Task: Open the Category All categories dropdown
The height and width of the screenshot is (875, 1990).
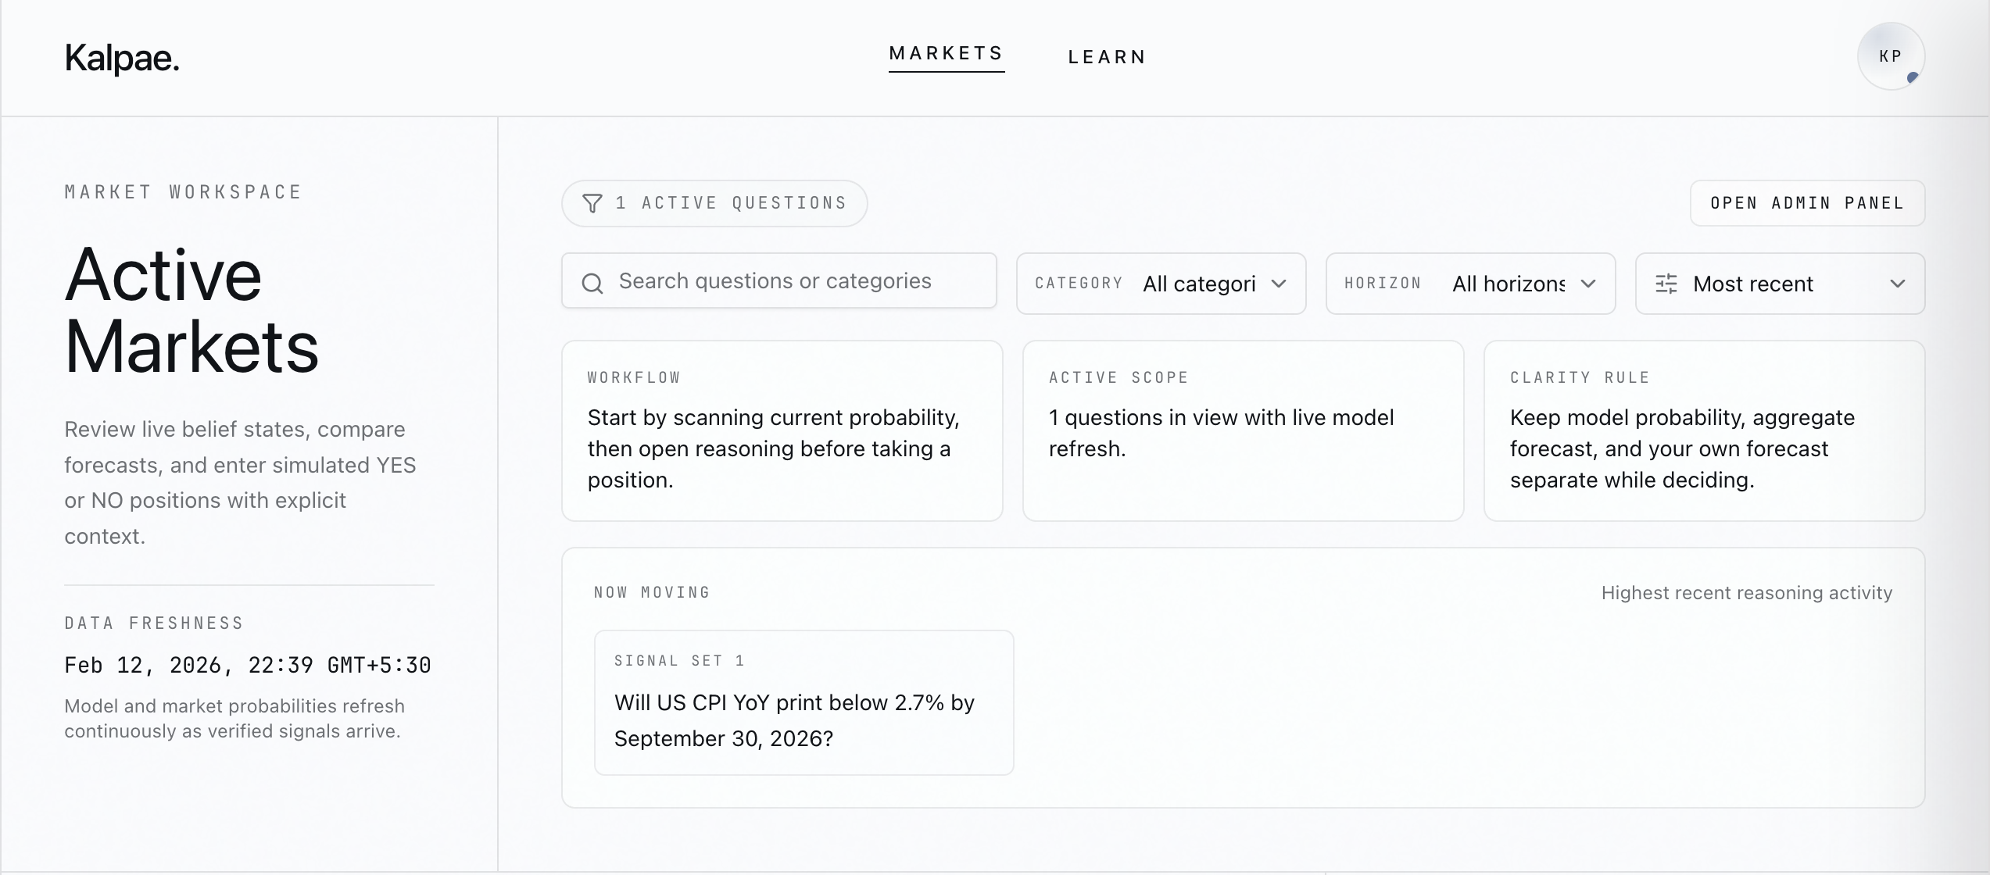Action: point(1199,284)
